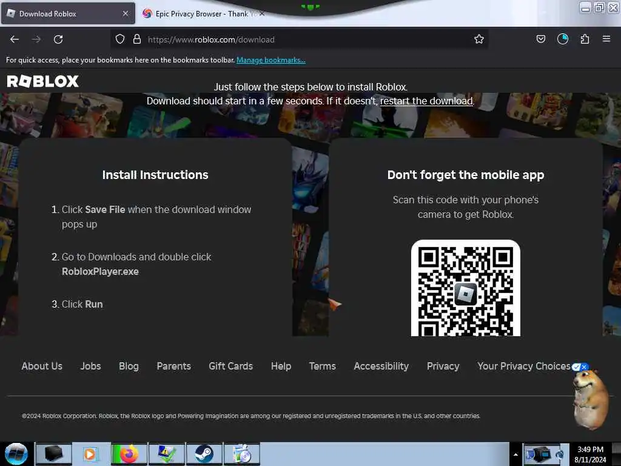Close the Download Roblox tab

(x=126, y=14)
